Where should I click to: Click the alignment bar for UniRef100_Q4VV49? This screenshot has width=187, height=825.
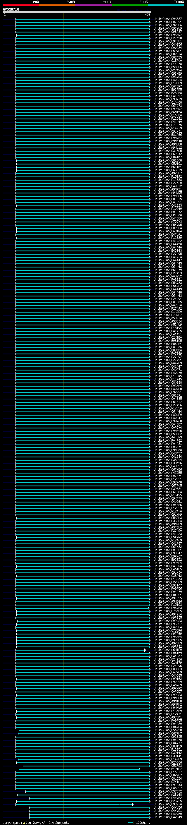tap(90, 817)
